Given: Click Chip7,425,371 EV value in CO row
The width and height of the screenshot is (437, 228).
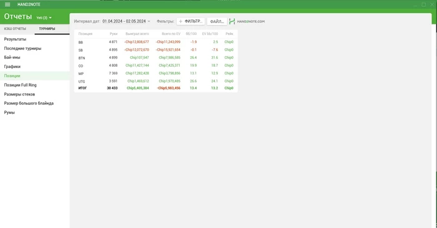Looking at the screenshot, I should click(169, 66).
